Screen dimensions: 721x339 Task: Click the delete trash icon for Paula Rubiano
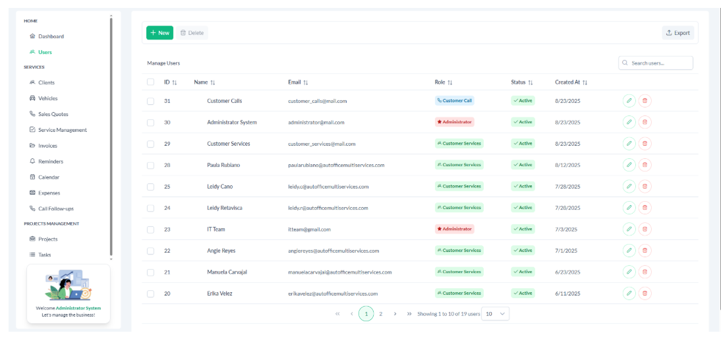click(645, 165)
